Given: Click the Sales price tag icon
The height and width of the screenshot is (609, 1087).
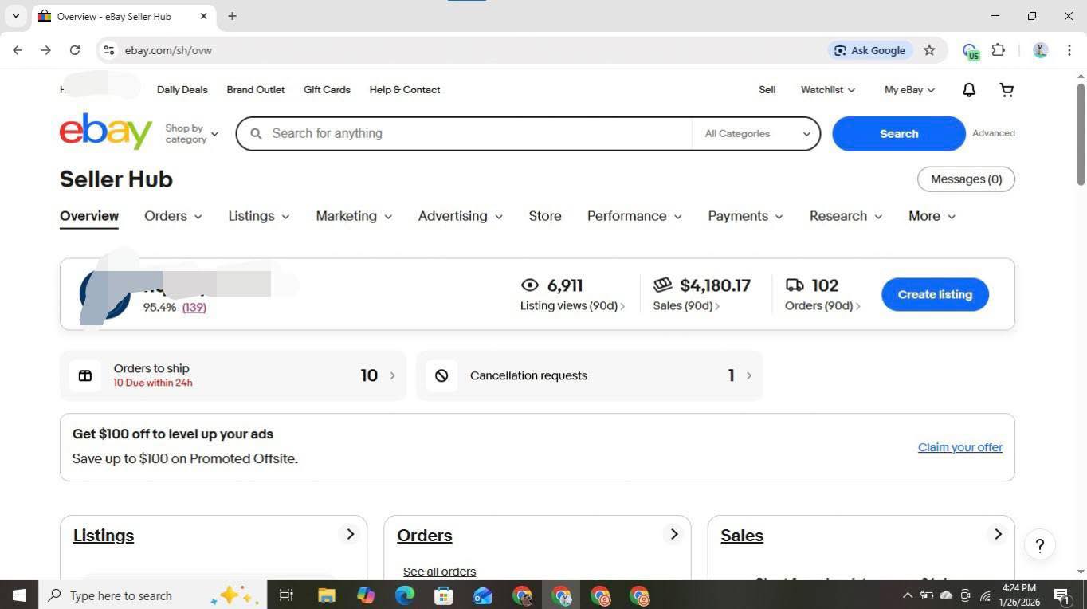Looking at the screenshot, I should pyautogui.click(x=662, y=285).
